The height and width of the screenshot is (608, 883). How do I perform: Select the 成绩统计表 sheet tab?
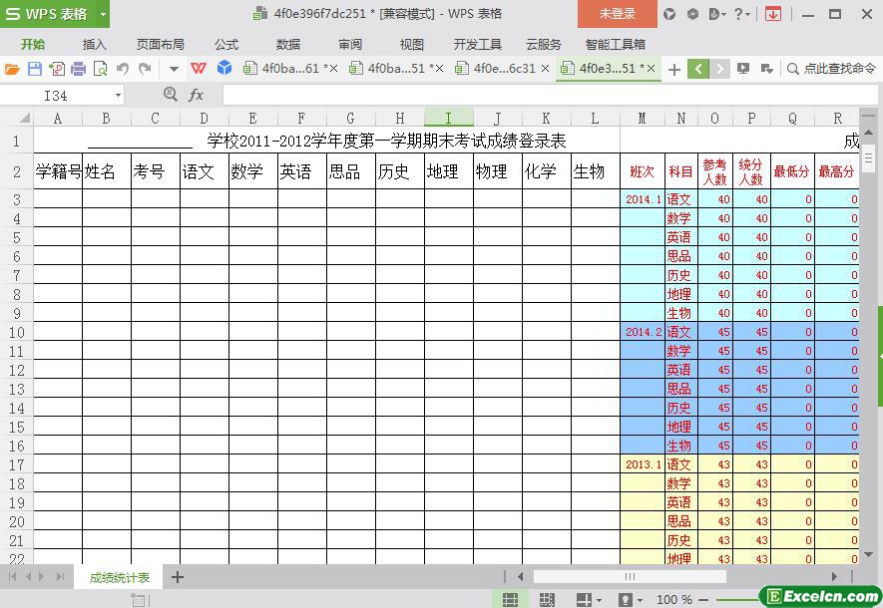(x=120, y=577)
